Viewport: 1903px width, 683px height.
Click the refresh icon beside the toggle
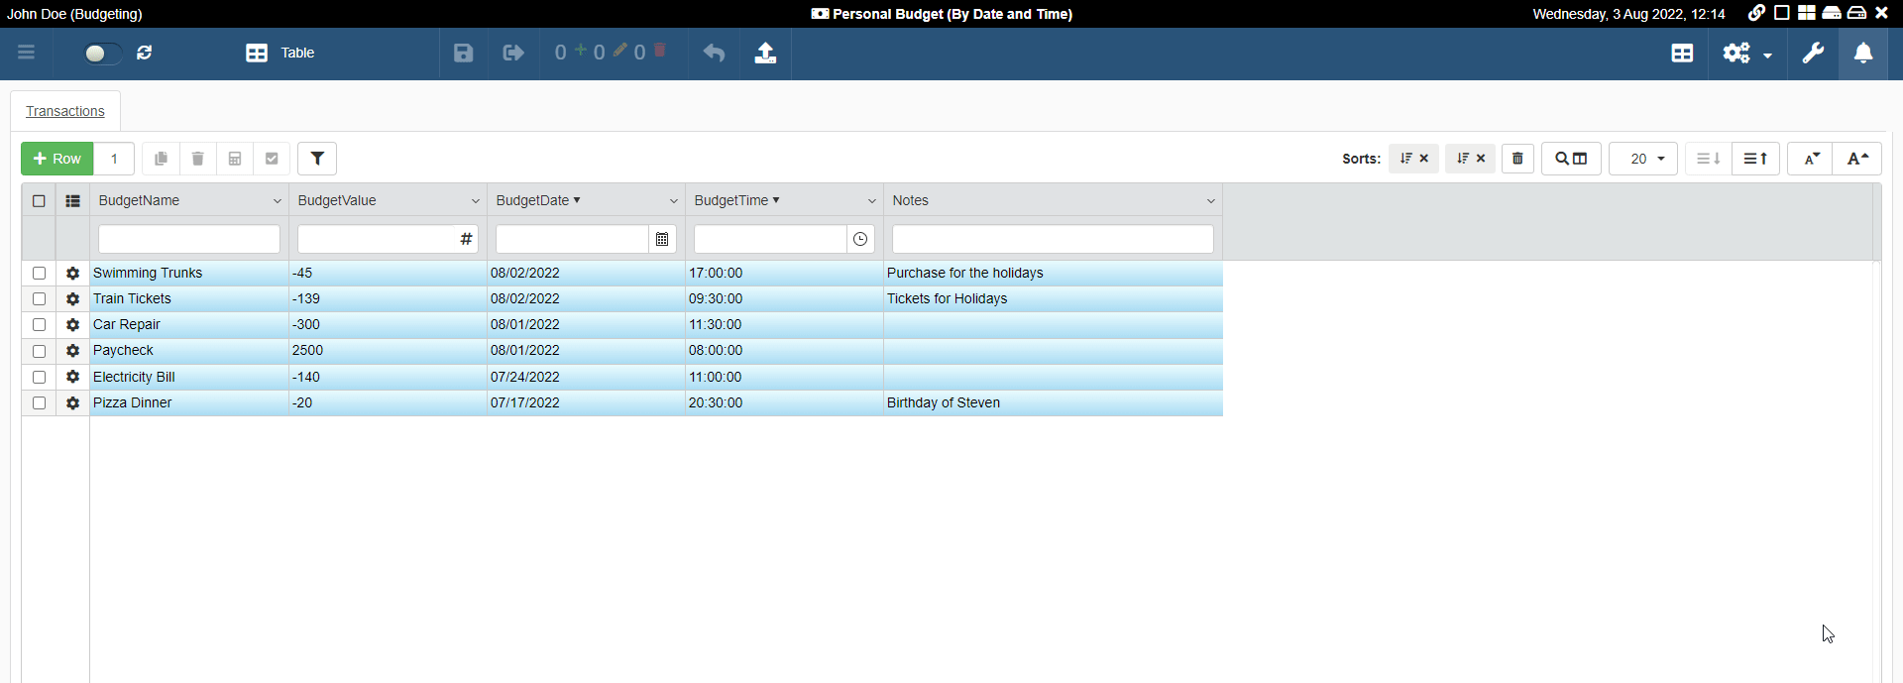(x=145, y=54)
